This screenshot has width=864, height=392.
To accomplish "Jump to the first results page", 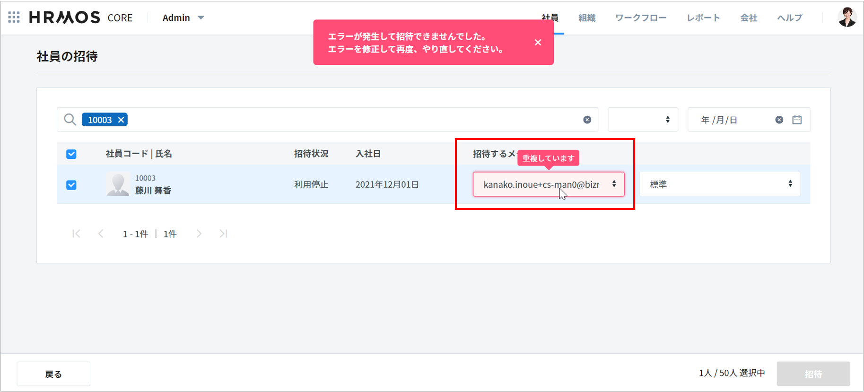I will 76,234.
